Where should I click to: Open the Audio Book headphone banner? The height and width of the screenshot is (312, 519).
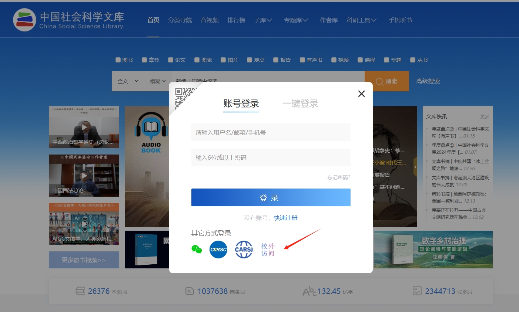(147, 166)
